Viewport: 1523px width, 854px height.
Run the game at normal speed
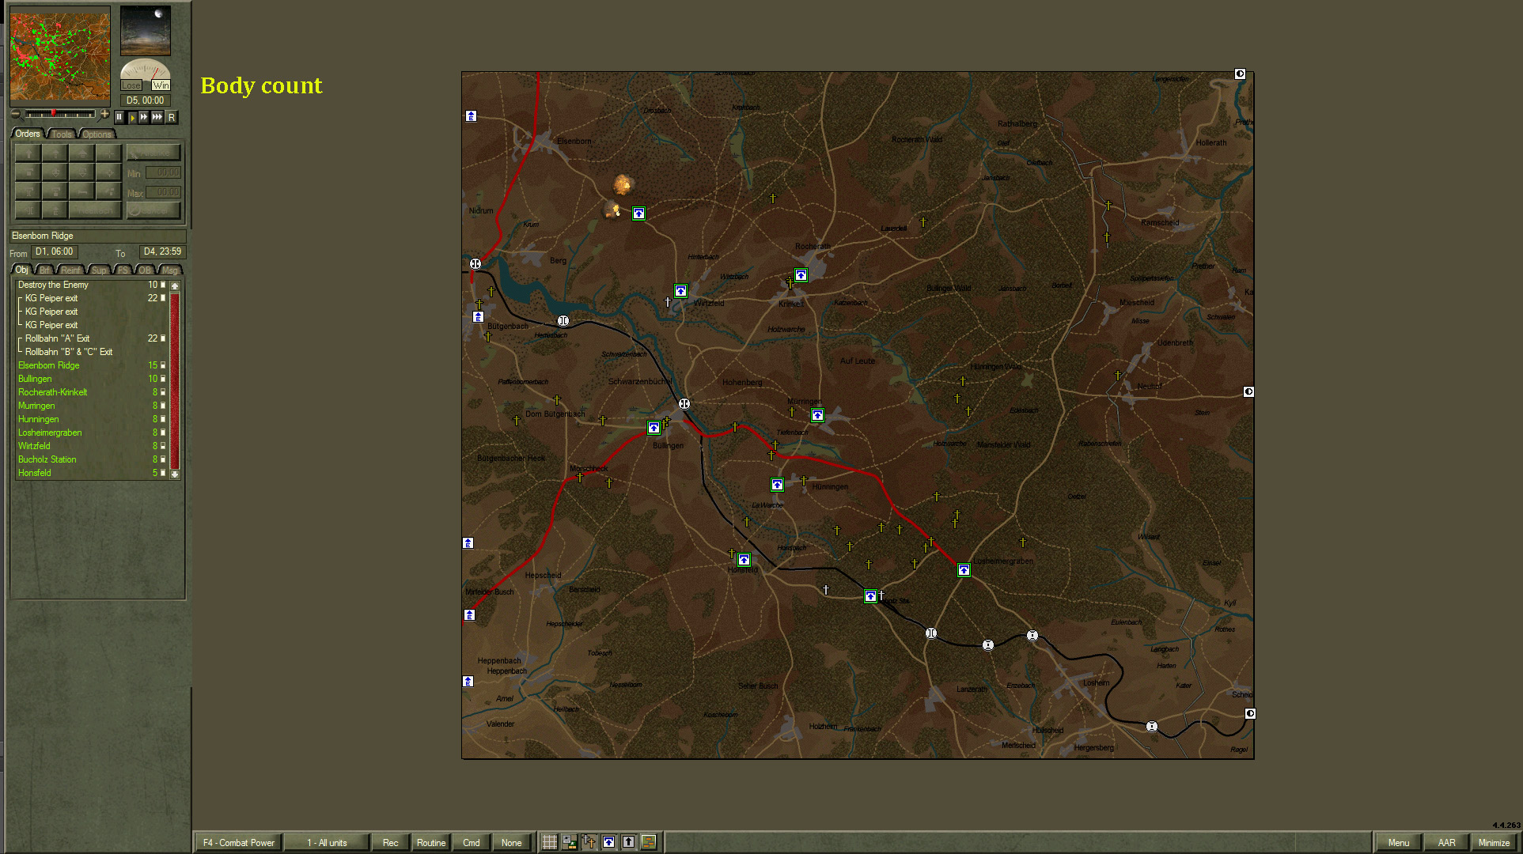(x=132, y=117)
